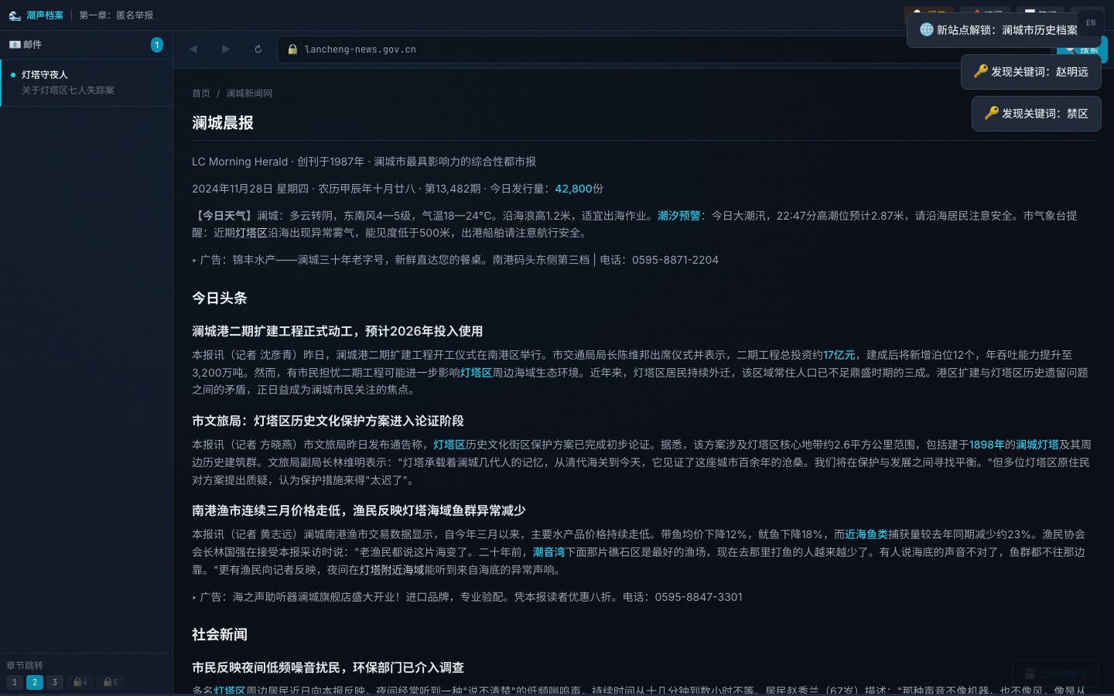Screen dimensions: 1114x696
Task: Go to 首页 breadcrumb
Action: point(201,93)
